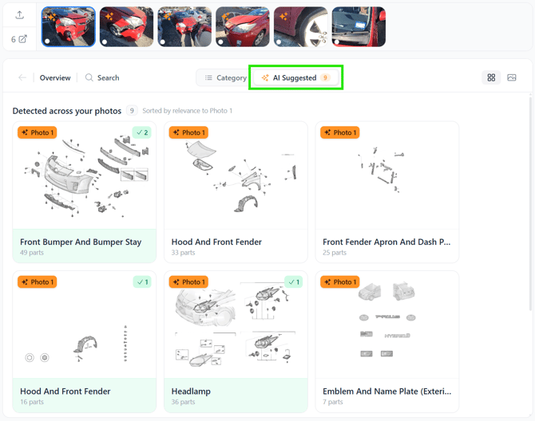The image size is (535, 421).
Task: Open the photo count edit icon
Action: pos(22,39)
